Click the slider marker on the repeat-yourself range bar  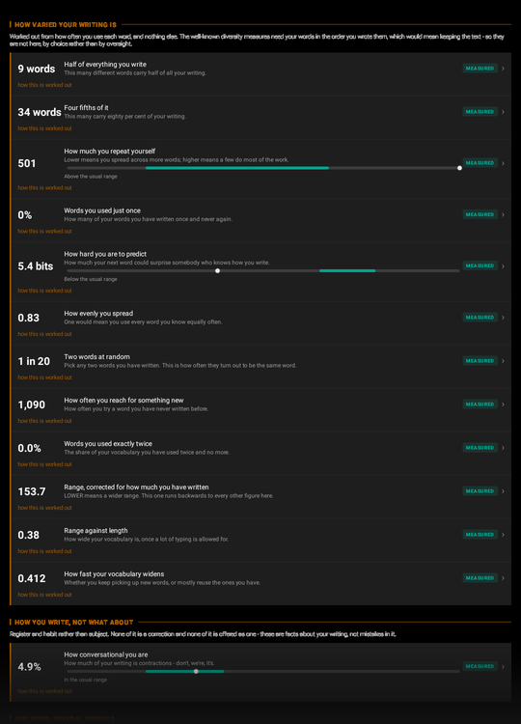(459, 168)
